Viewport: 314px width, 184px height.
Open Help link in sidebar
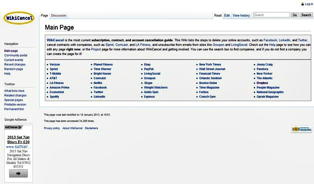(x=7, y=74)
